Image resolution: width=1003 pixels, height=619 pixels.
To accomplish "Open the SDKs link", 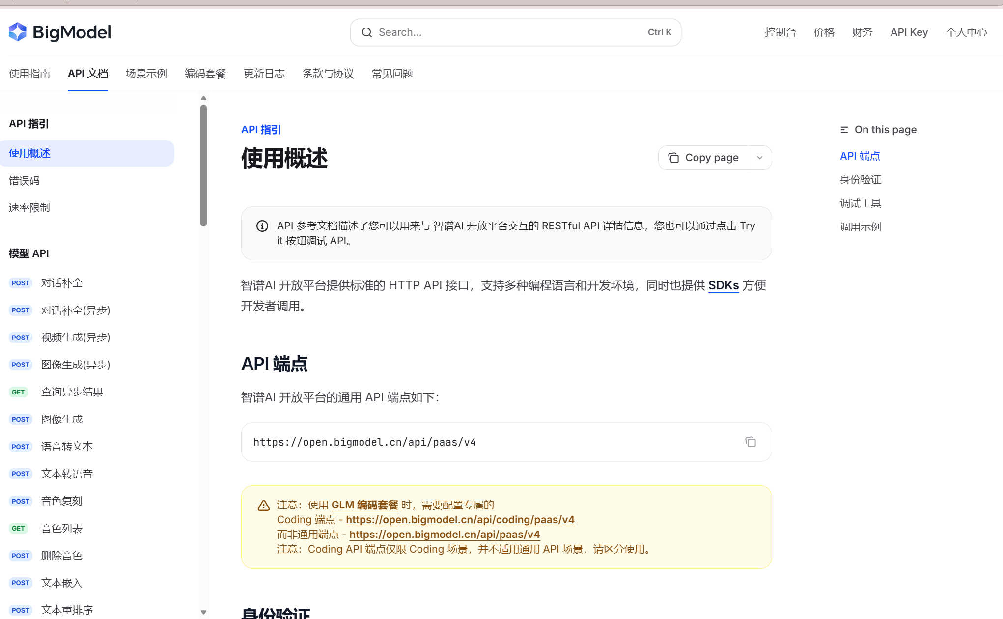I will (x=723, y=285).
